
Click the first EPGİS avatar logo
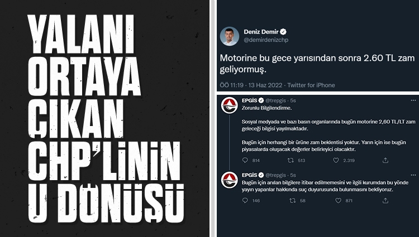(x=230, y=105)
